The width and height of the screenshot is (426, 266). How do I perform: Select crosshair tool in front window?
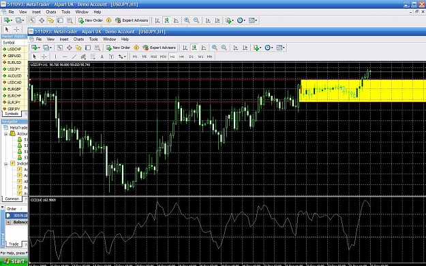[44, 56]
